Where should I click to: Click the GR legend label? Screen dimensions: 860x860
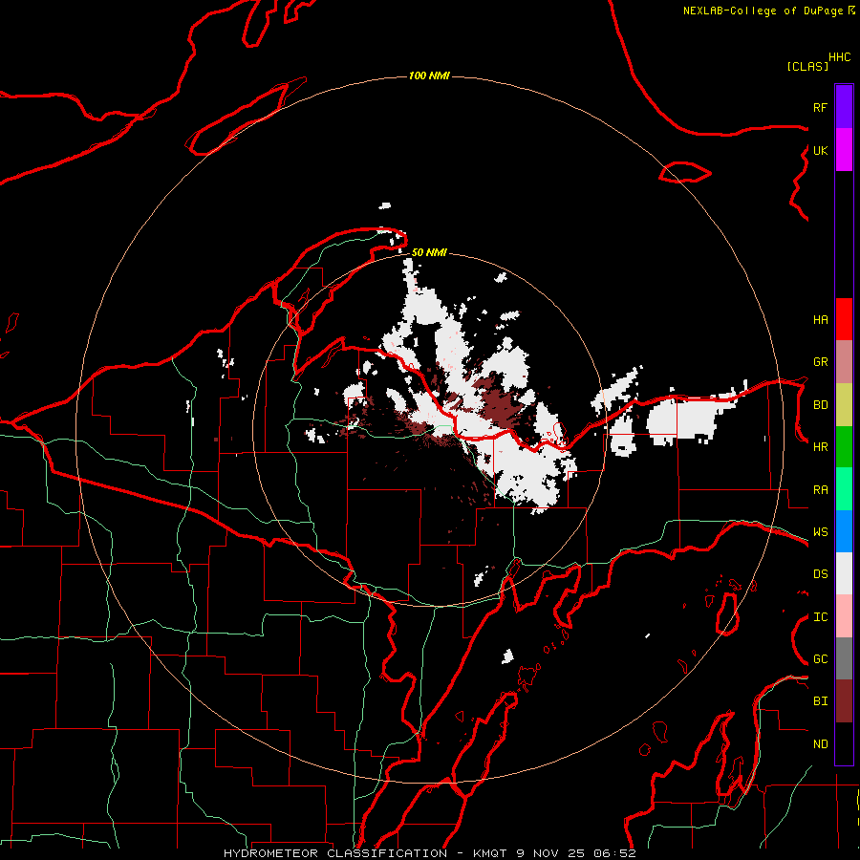coord(820,362)
